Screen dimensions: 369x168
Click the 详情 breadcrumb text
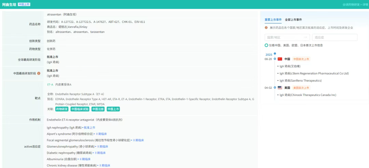point(365,4)
